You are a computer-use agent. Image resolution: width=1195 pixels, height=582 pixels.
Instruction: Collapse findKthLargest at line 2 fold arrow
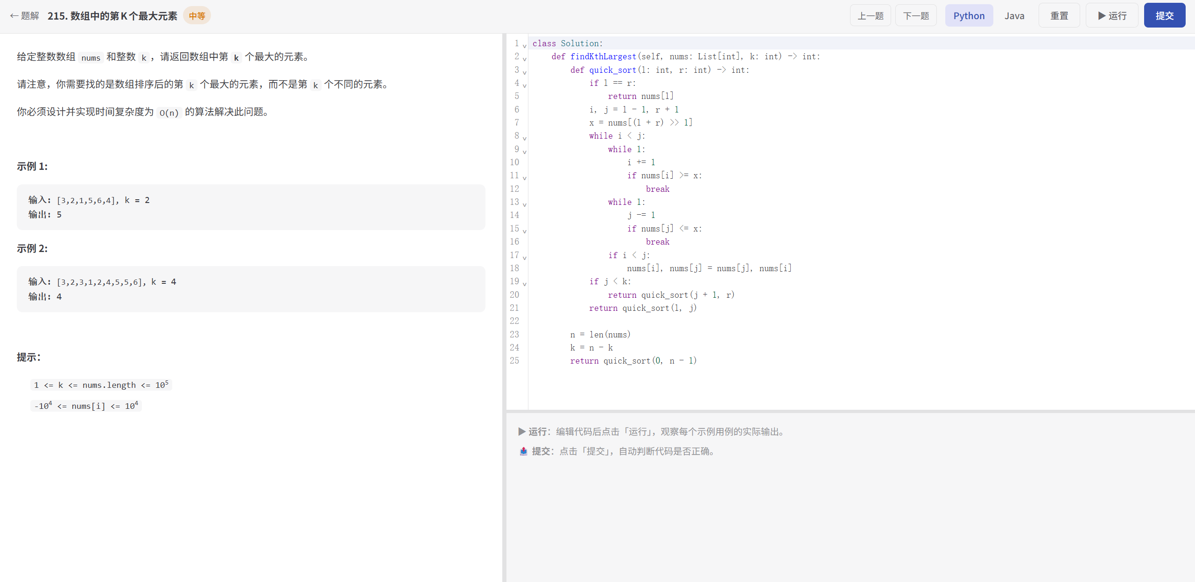pos(525,59)
